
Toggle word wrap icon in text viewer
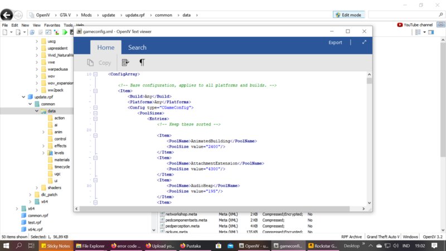coord(125,63)
